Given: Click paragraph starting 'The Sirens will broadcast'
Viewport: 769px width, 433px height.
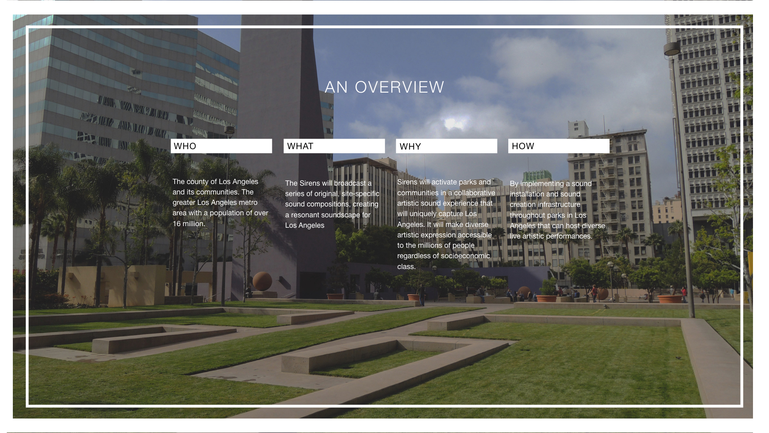Looking at the screenshot, I should point(332,204).
